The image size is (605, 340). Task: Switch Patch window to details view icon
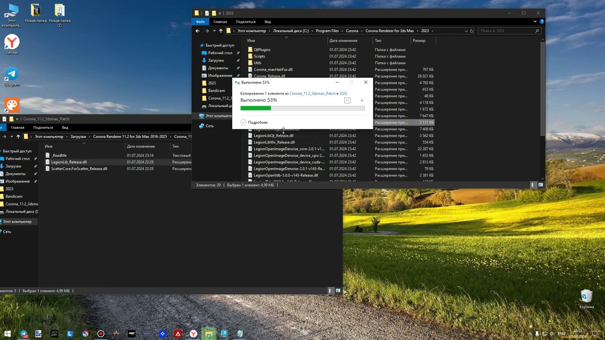point(330,291)
